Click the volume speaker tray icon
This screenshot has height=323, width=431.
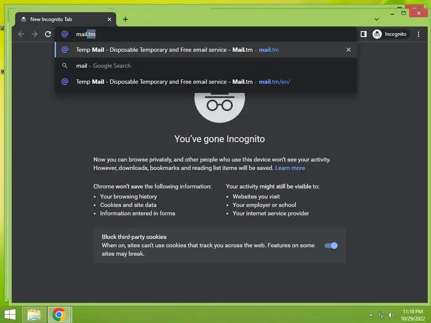tap(391, 315)
